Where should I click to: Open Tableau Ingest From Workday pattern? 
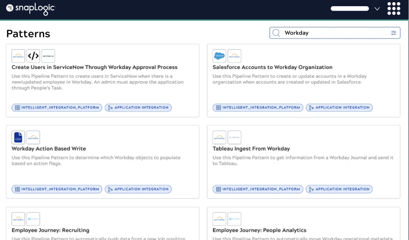251,149
